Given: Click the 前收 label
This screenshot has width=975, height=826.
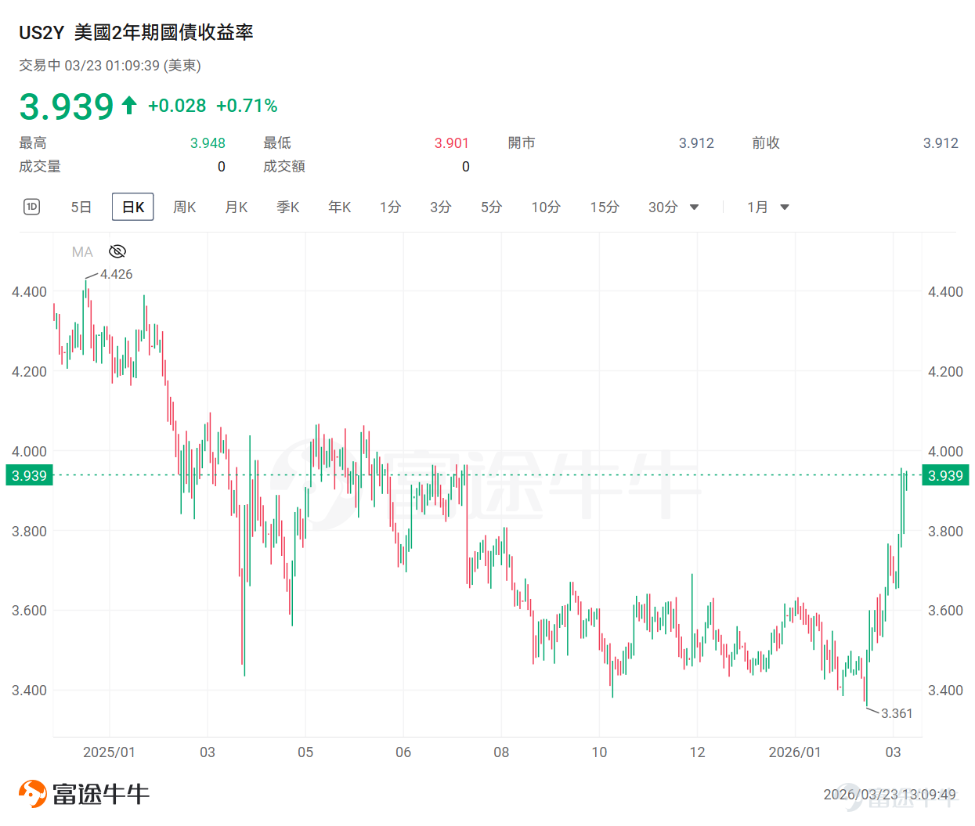Looking at the screenshot, I should pos(766,142).
